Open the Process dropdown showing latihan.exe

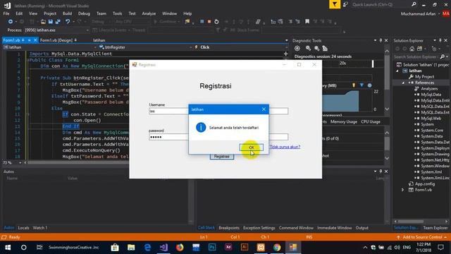tap(56, 30)
